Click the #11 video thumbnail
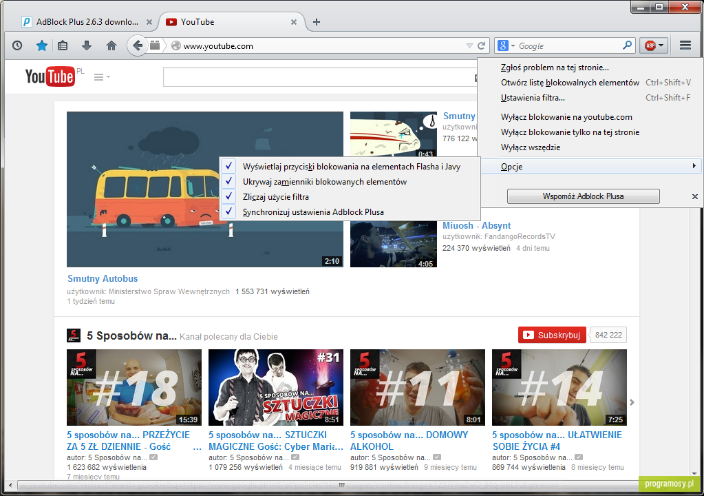Image resolution: width=704 pixels, height=496 pixels. point(418,387)
